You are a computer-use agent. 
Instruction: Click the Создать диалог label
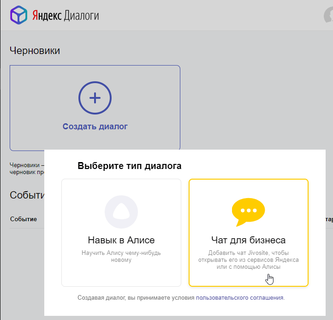tap(95, 127)
